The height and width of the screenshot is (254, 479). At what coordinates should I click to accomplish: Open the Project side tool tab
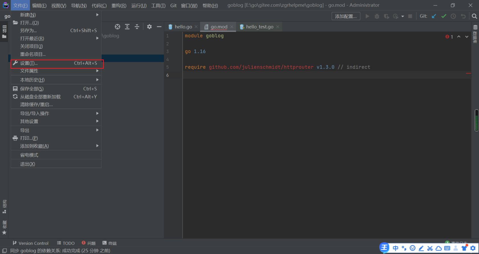[x=4, y=32]
